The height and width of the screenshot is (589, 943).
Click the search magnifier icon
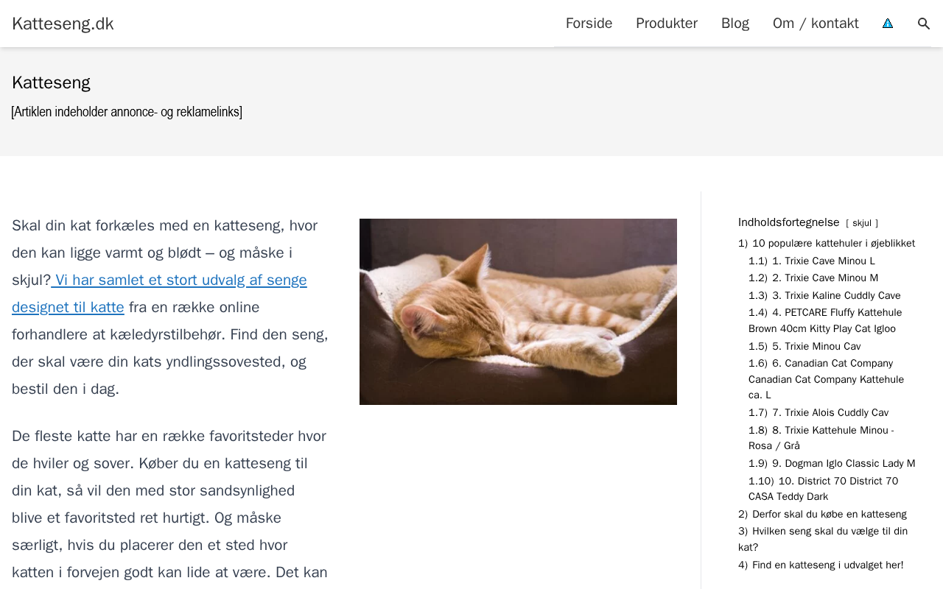[924, 24]
